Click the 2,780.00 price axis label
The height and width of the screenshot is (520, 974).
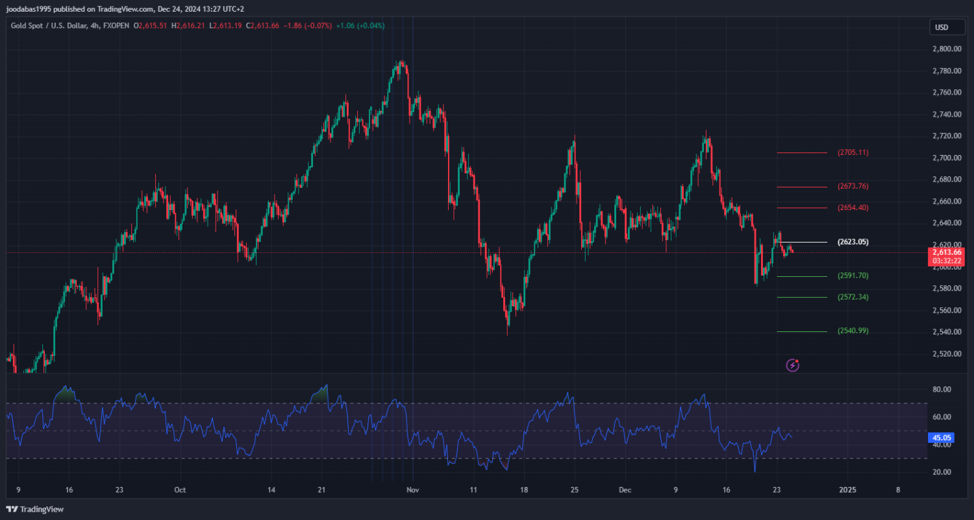click(947, 71)
